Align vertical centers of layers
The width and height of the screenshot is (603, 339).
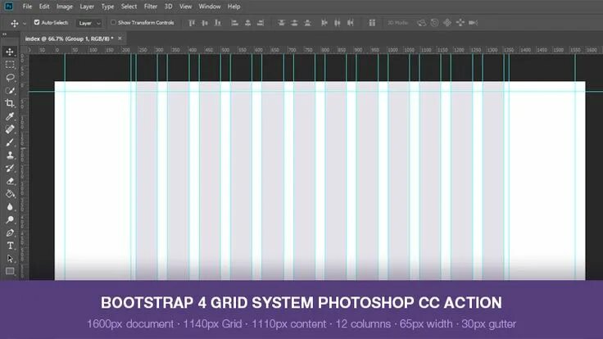tap(205, 23)
